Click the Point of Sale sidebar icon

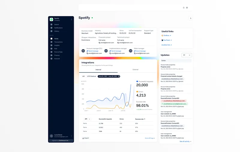click(x=51, y=52)
